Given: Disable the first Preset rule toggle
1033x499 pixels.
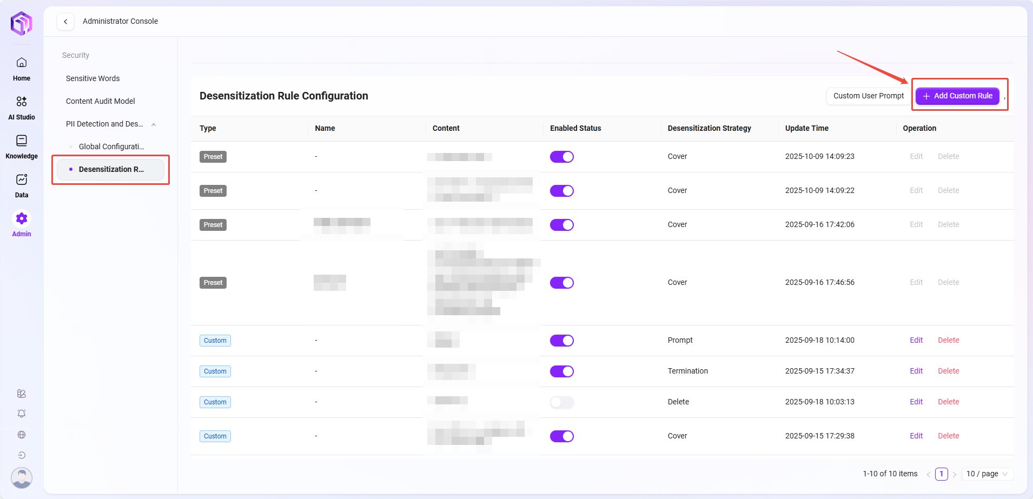Looking at the screenshot, I should click(x=562, y=157).
